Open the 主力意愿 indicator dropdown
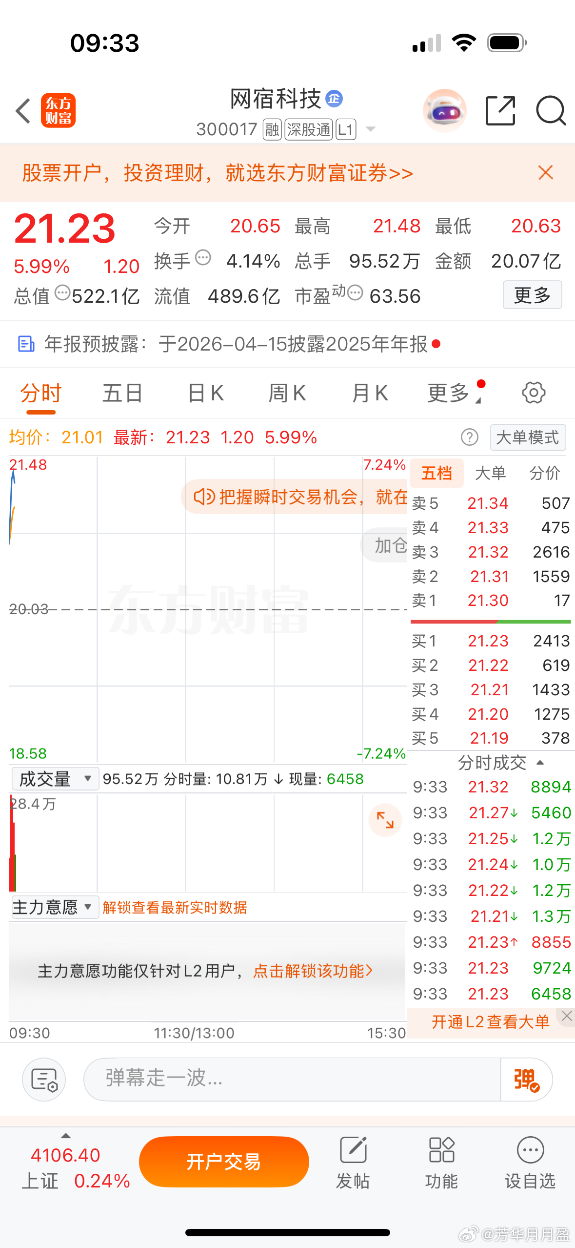The image size is (575, 1248). point(55,907)
